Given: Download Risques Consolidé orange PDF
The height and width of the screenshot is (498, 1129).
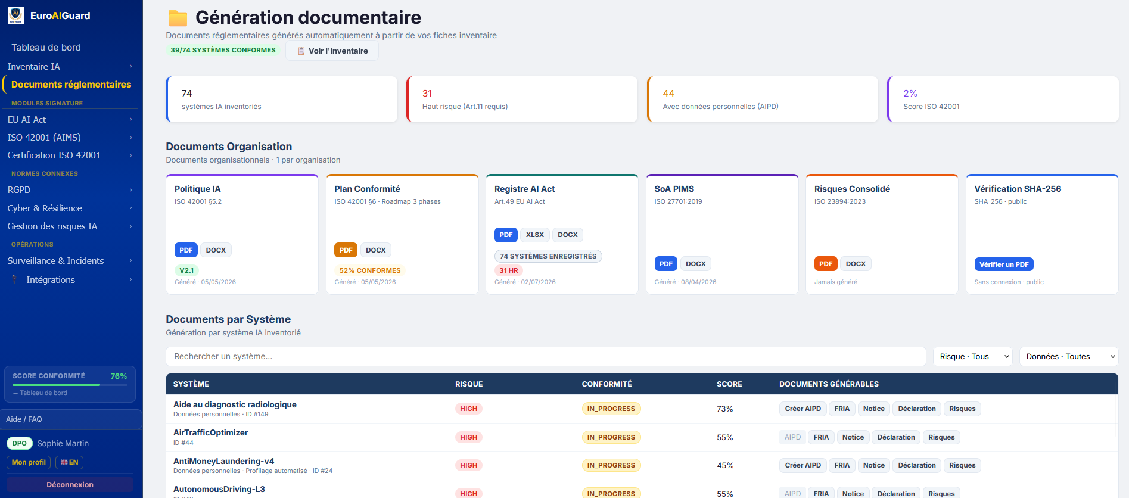Looking at the screenshot, I should click(826, 264).
